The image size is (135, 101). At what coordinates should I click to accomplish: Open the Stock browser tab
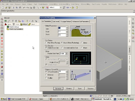[32, 24]
